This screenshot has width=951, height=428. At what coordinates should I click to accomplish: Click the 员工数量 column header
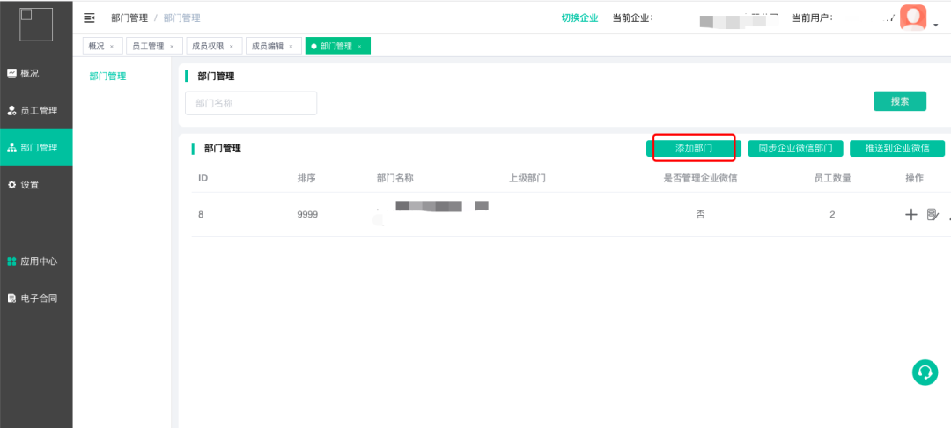click(833, 178)
